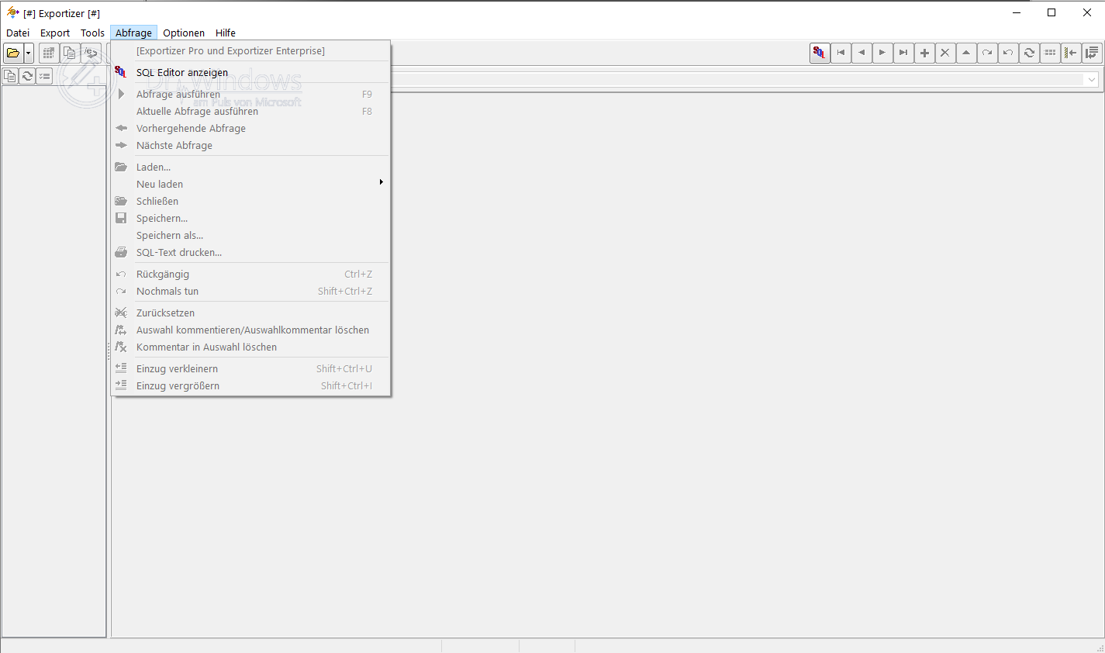
Task: Click the checklist icon in left panel toolbar
Action: tap(44, 76)
